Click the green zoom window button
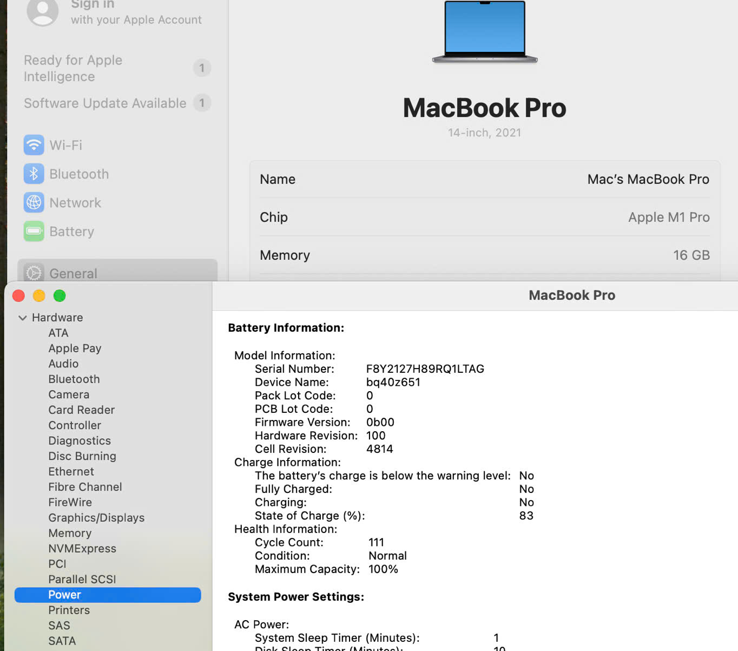 point(60,296)
